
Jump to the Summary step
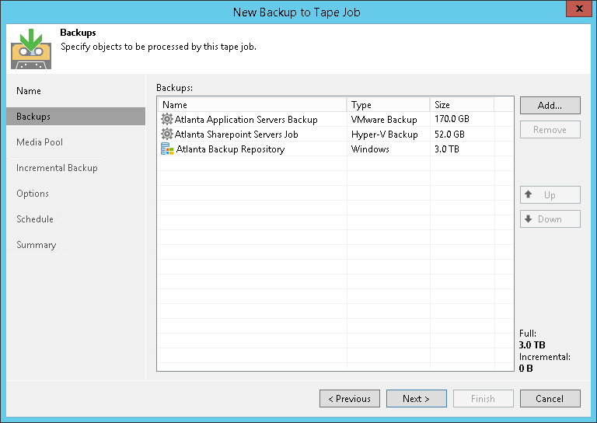click(x=37, y=245)
